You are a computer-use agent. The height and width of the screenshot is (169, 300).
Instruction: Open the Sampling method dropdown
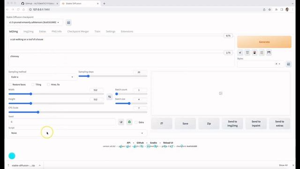tap(42, 77)
